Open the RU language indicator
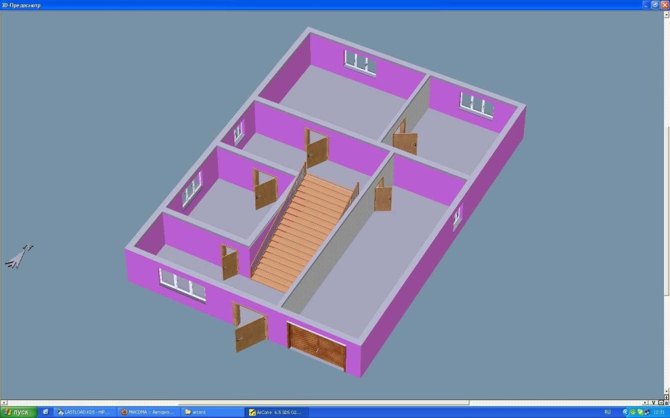Viewport: 670px width, 418px height. (608, 412)
